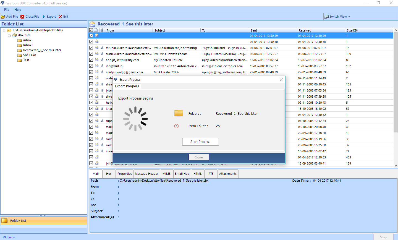Click the attachment column header paperclip icon
This screenshot has height=240, width=398.
[x=102, y=30]
